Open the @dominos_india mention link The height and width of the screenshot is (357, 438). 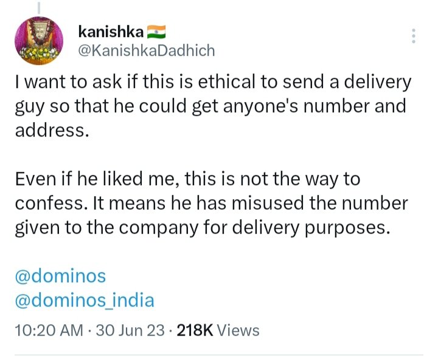(x=84, y=300)
